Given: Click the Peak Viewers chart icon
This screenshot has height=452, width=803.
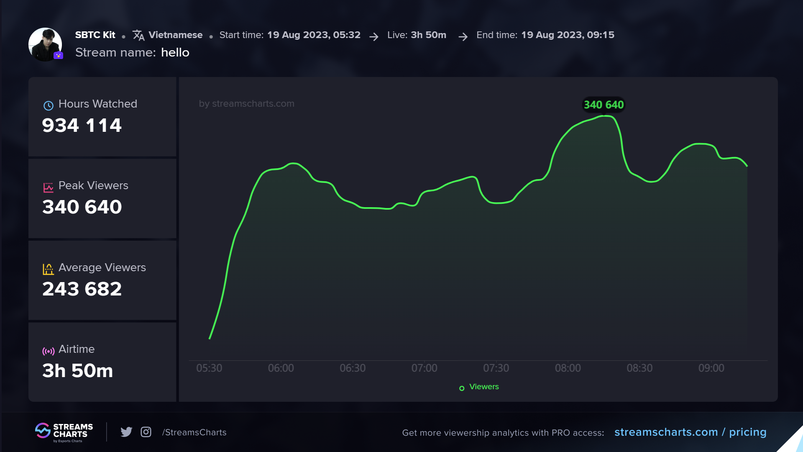Looking at the screenshot, I should point(49,187).
